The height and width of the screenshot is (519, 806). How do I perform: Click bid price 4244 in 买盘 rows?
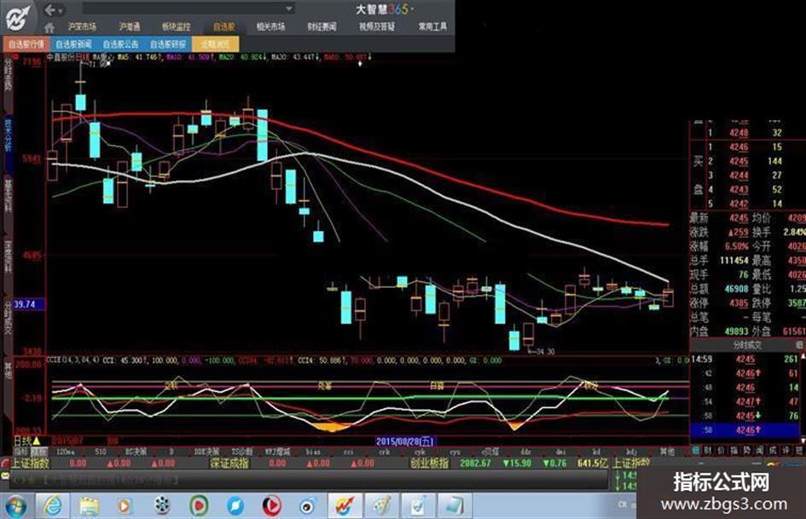point(739,176)
